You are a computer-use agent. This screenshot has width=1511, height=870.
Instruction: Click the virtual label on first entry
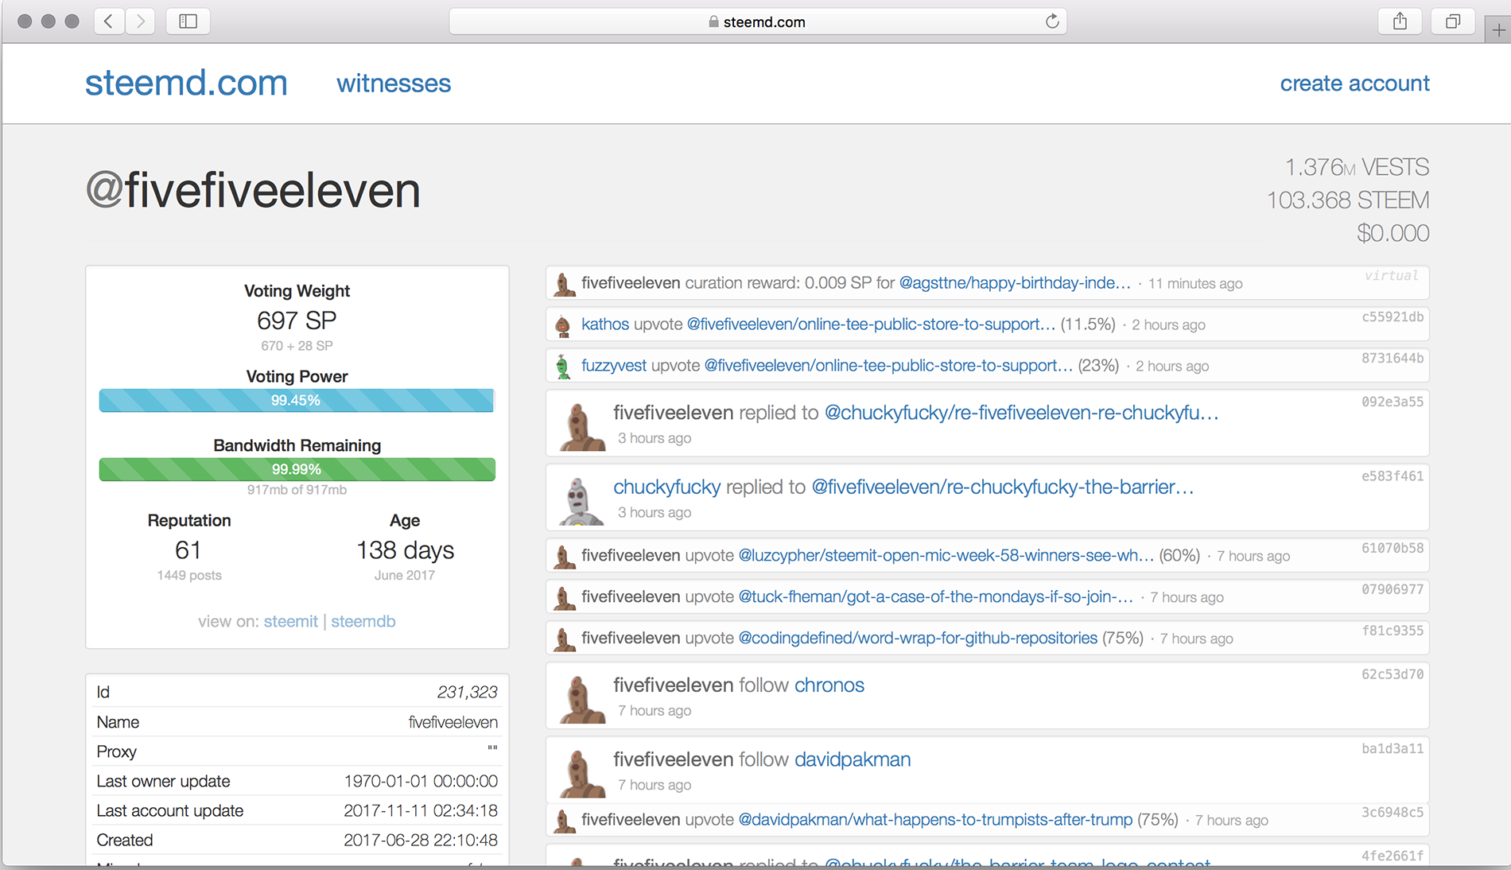coord(1392,275)
